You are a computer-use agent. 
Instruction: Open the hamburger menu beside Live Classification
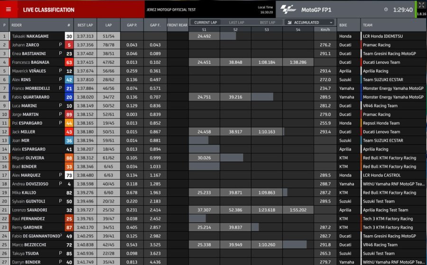(x=8, y=9)
